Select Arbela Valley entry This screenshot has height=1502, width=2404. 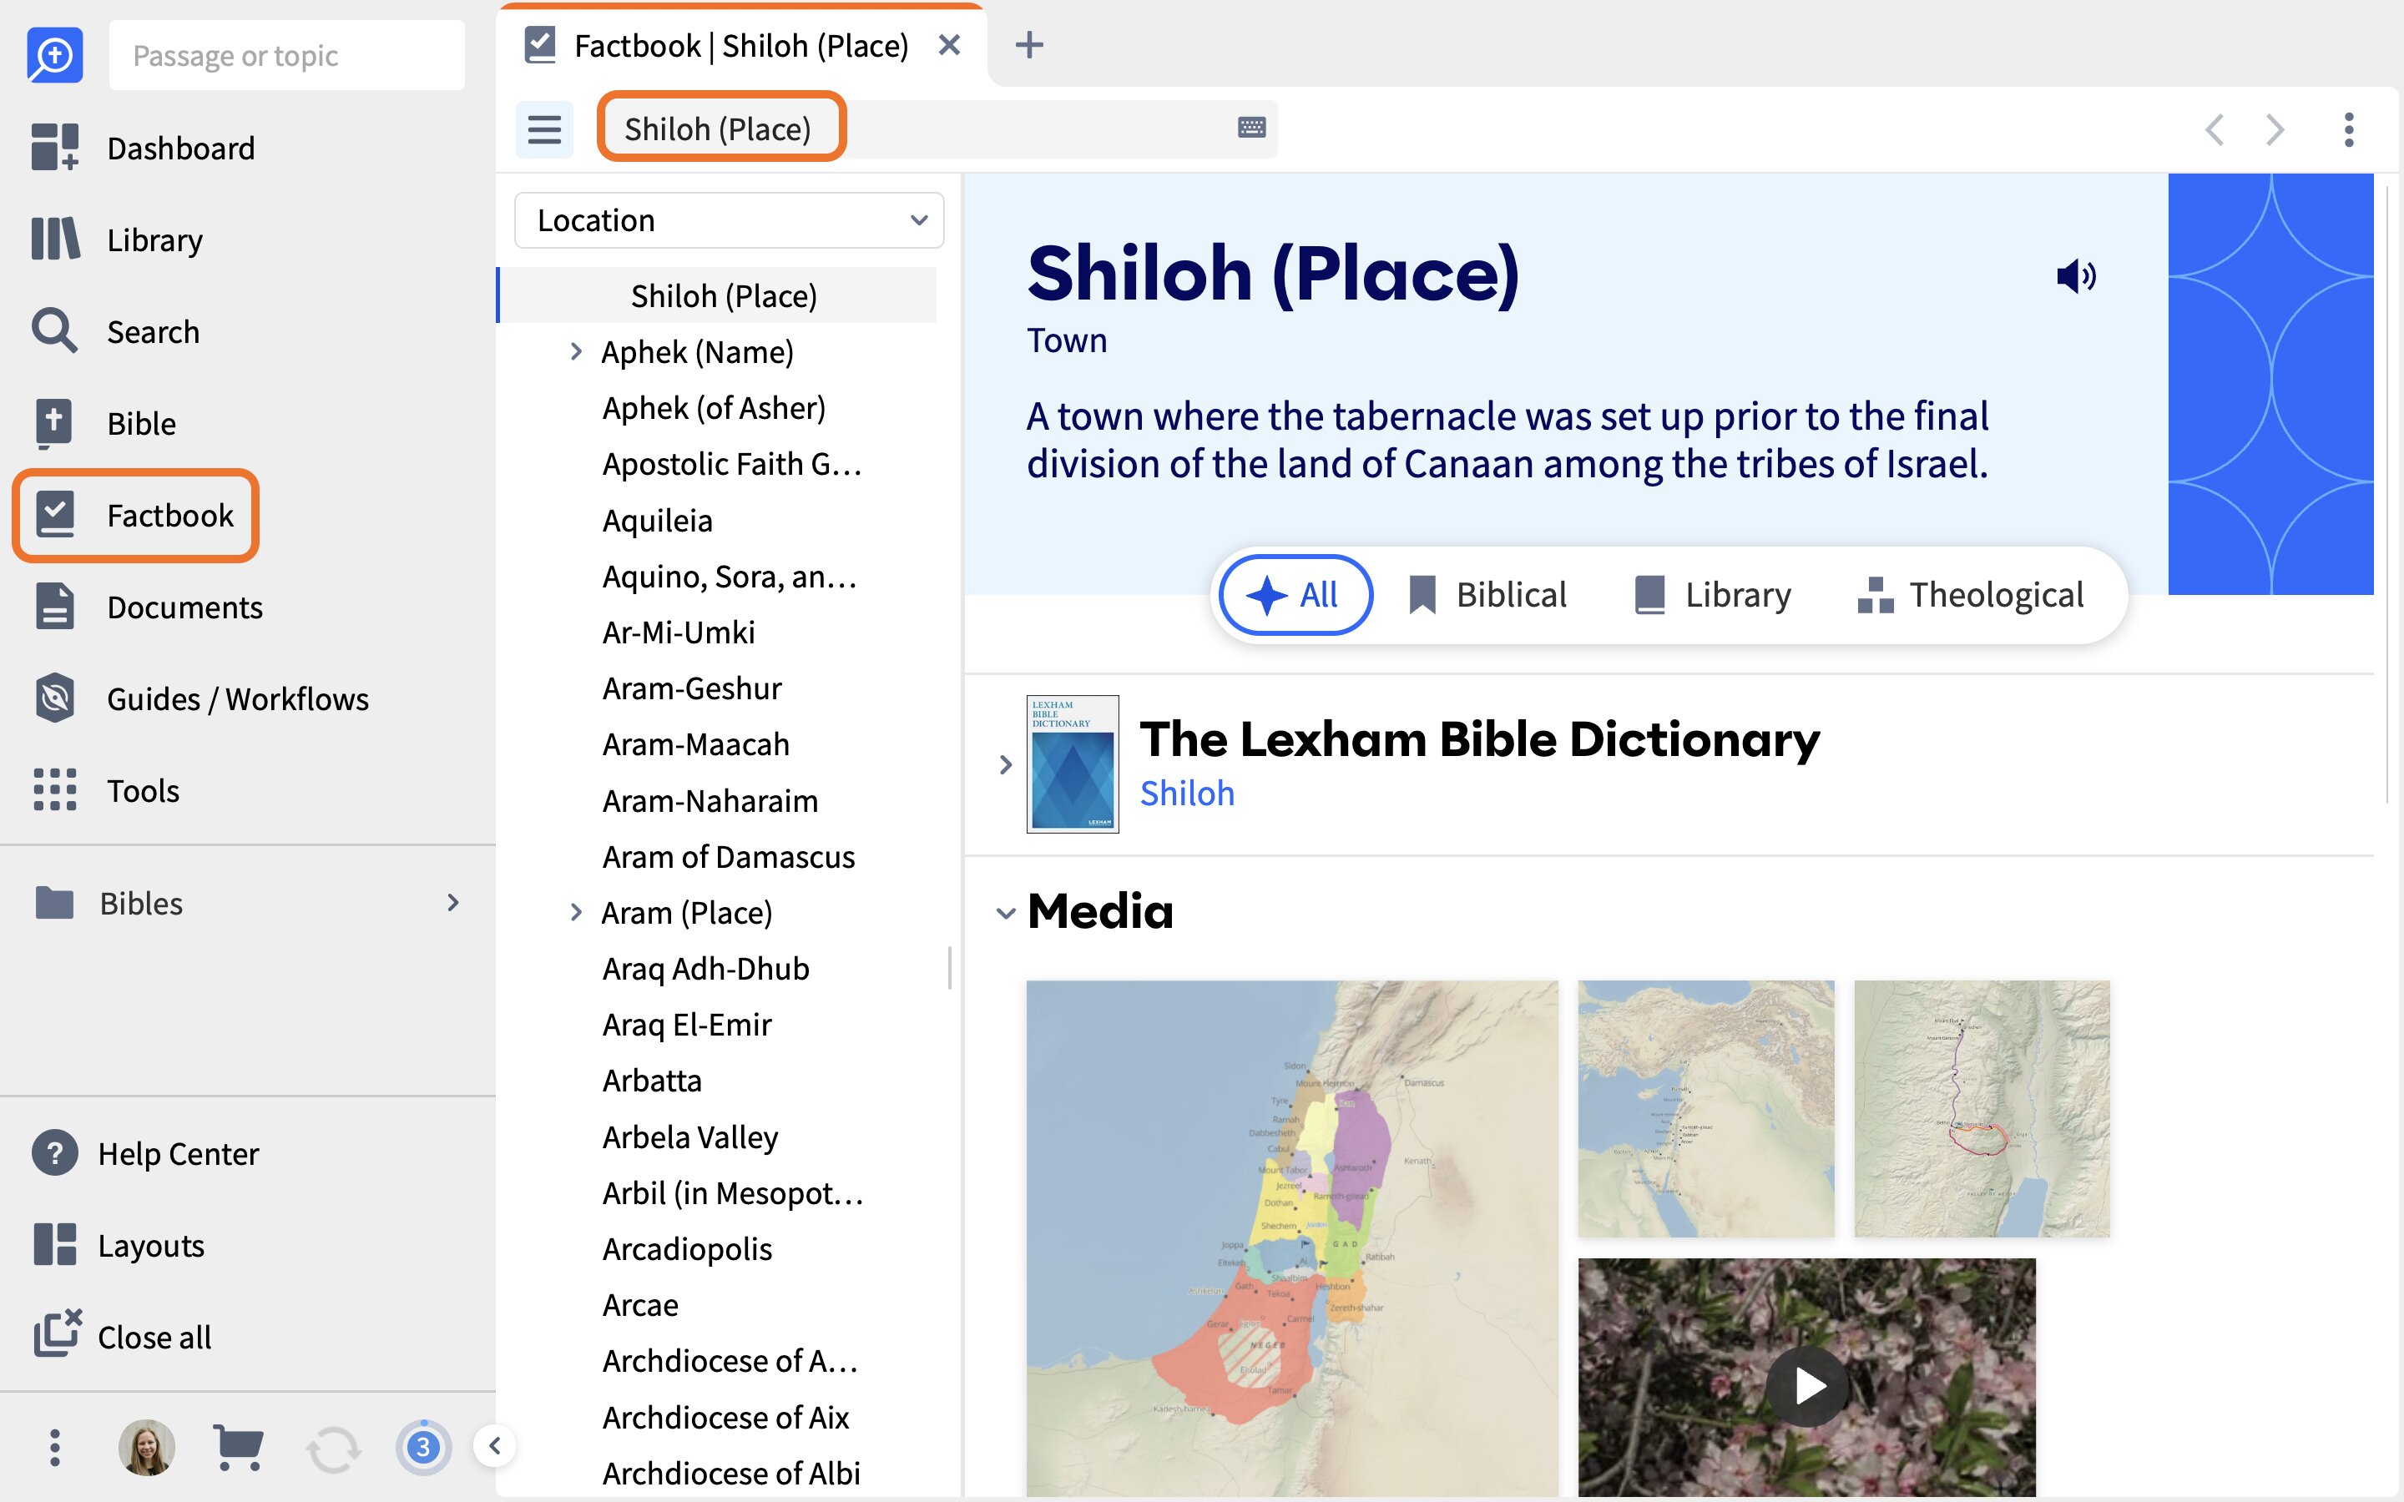point(689,1137)
